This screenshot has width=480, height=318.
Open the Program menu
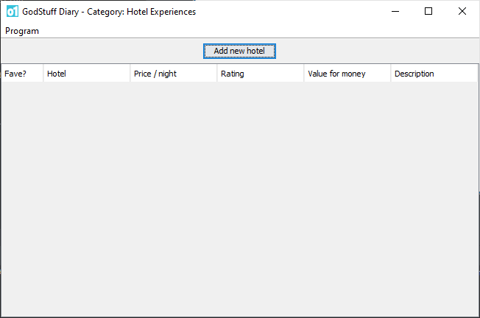tap(22, 31)
